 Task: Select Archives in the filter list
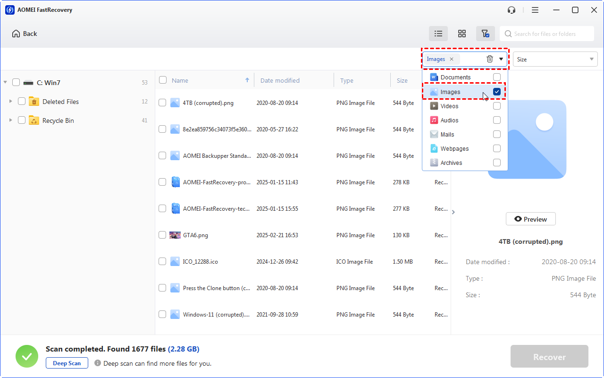(x=465, y=163)
